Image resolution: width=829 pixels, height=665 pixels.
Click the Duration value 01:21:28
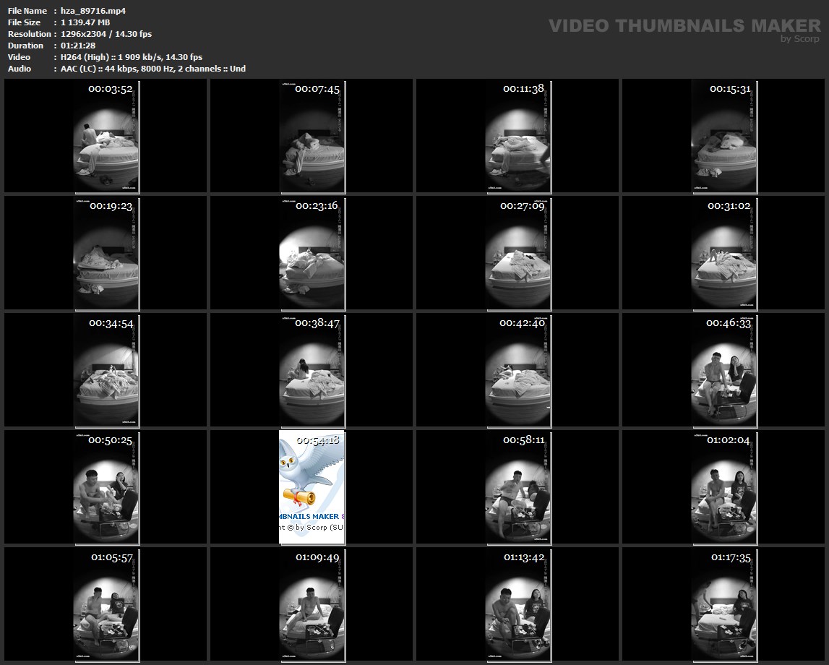78,46
